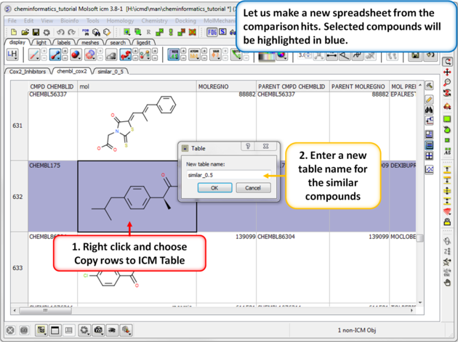The width and height of the screenshot is (458, 342).
Task: Click the redo arrow icon
Action: tap(71, 32)
